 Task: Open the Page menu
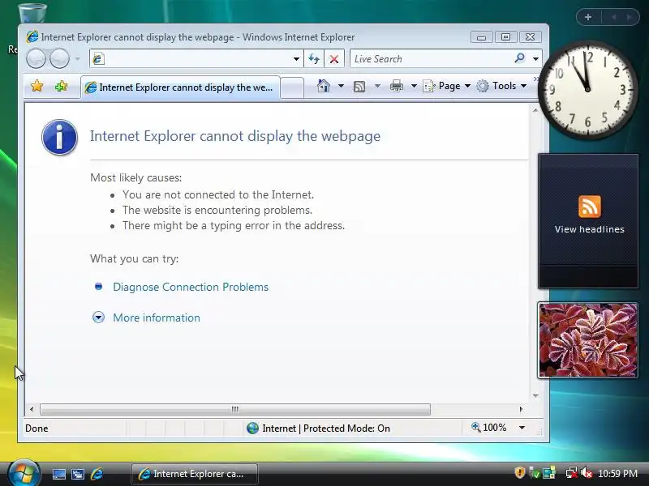tap(447, 86)
